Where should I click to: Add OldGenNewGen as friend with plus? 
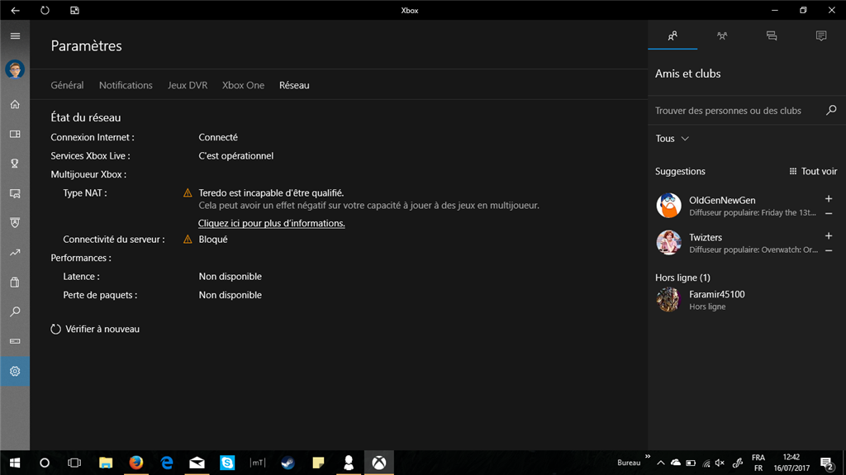point(829,198)
